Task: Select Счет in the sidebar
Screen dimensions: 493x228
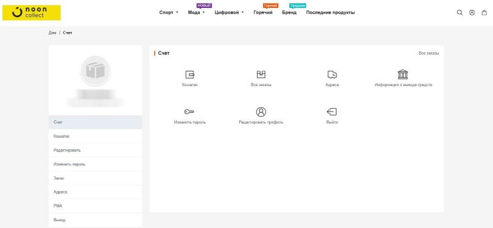Action: click(x=96, y=122)
